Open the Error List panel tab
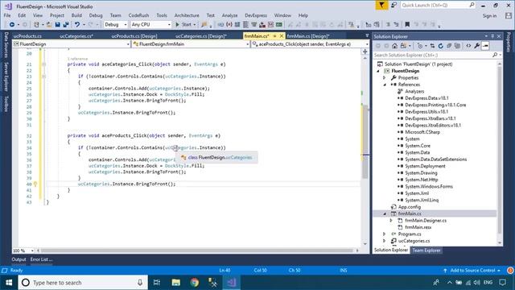 click(41, 259)
